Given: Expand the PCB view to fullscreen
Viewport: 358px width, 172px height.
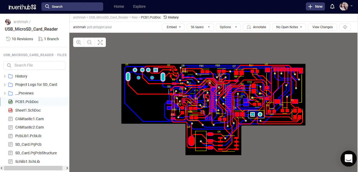Looking at the screenshot, I should (100, 42).
